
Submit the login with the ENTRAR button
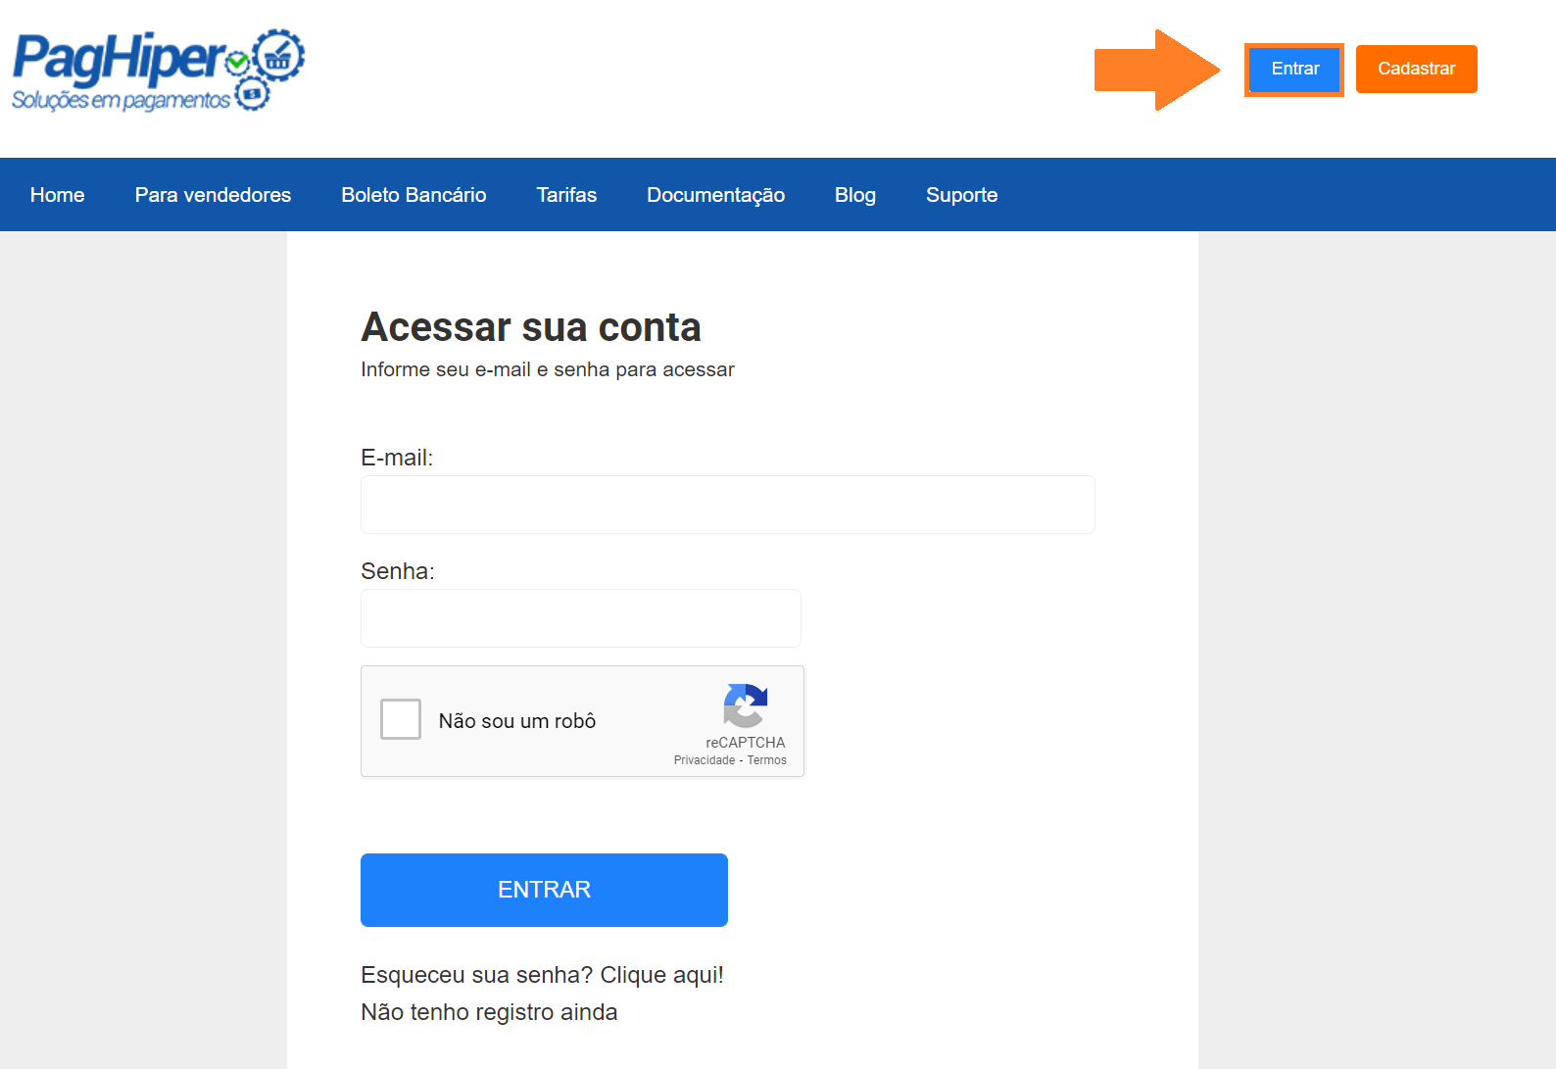(x=544, y=890)
